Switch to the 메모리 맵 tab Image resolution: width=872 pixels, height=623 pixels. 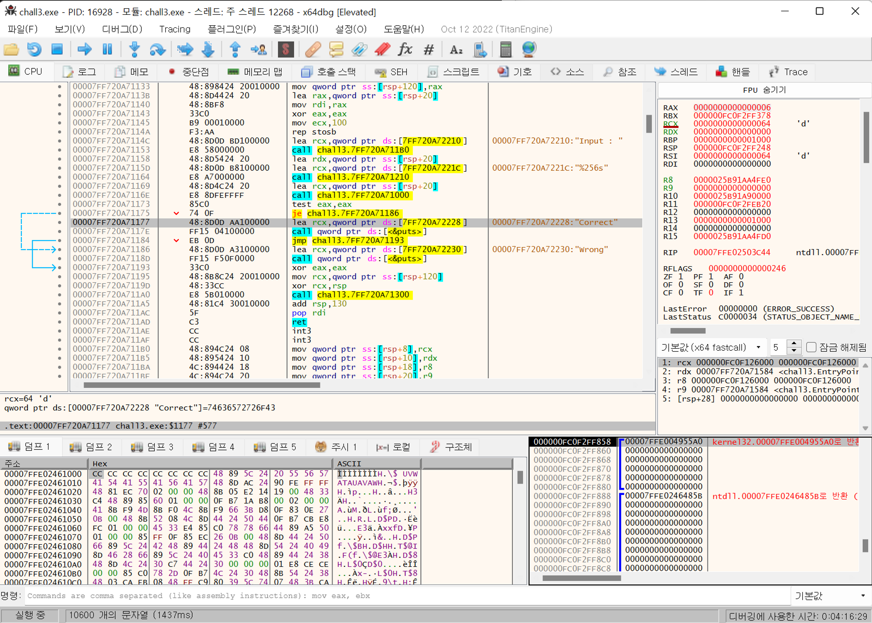click(255, 72)
